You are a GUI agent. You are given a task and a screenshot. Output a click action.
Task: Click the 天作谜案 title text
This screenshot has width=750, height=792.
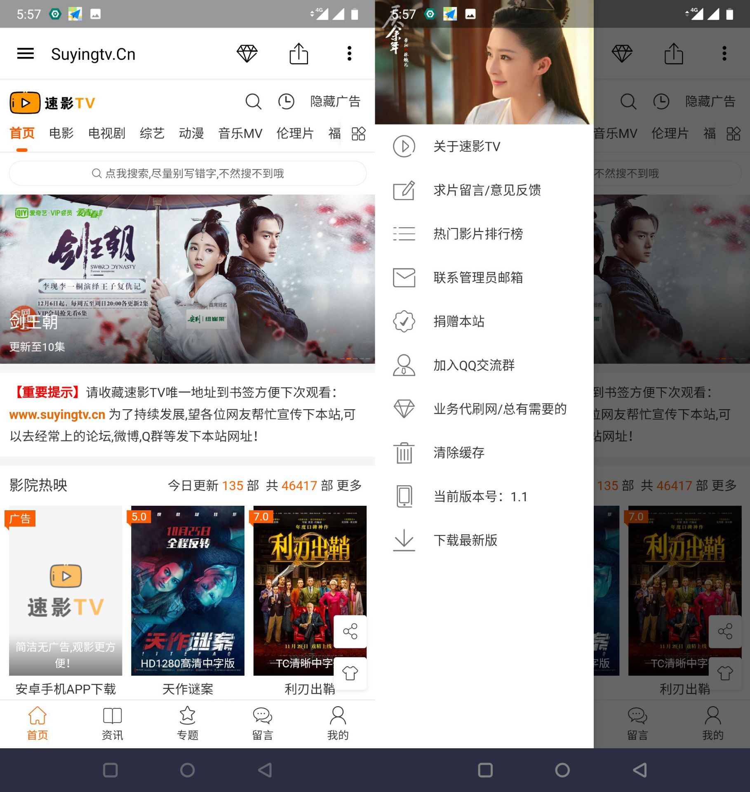(x=188, y=689)
